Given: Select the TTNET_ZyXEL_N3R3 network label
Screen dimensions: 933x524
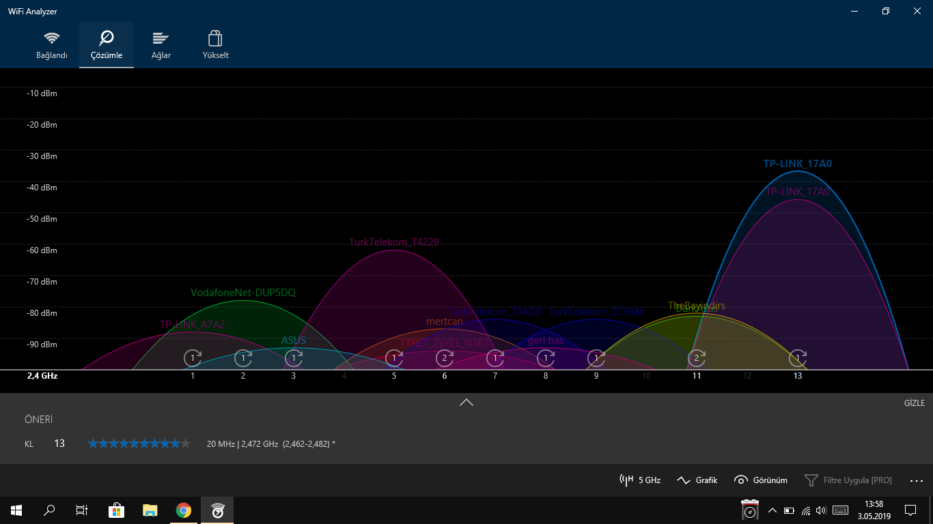Looking at the screenshot, I should tap(445, 343).
